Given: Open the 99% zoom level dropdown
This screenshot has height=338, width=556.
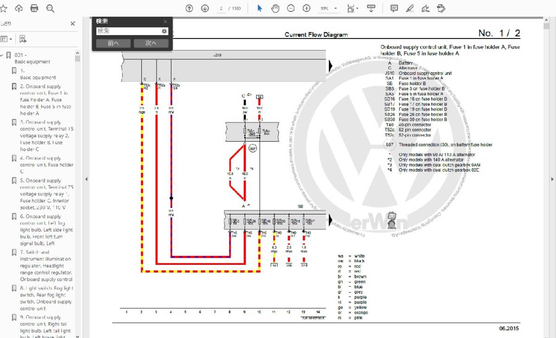Looking at the screenshot, I should pyautogui.click(x=329, y=8).
